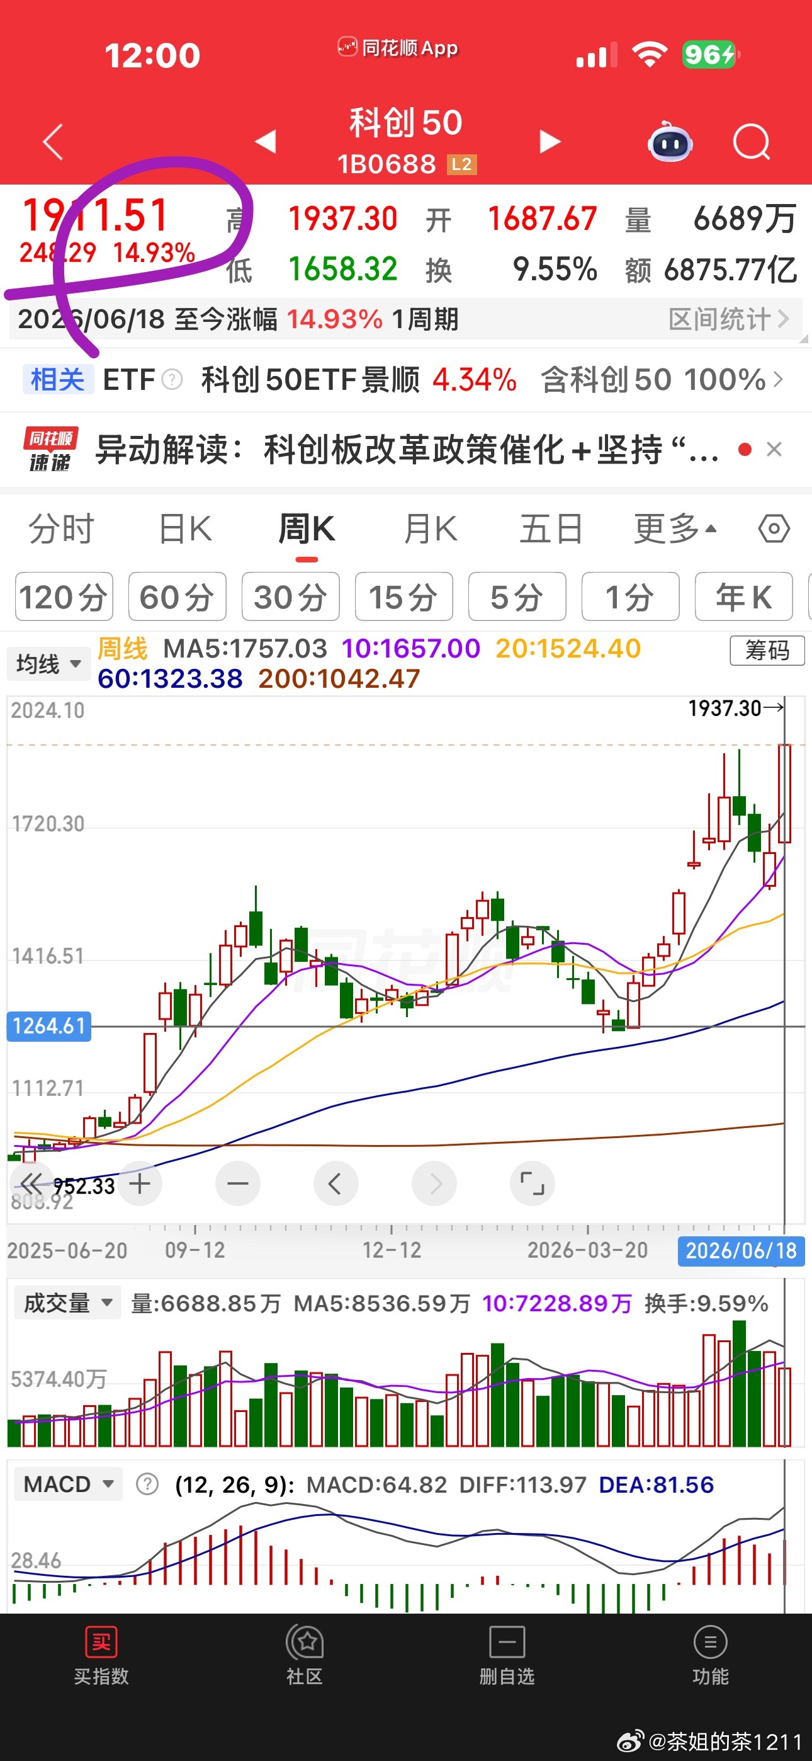Move chart cursor left one candle
Image resolution: width=812 pixels, height=1761 pixels.
click(336, 1183)
